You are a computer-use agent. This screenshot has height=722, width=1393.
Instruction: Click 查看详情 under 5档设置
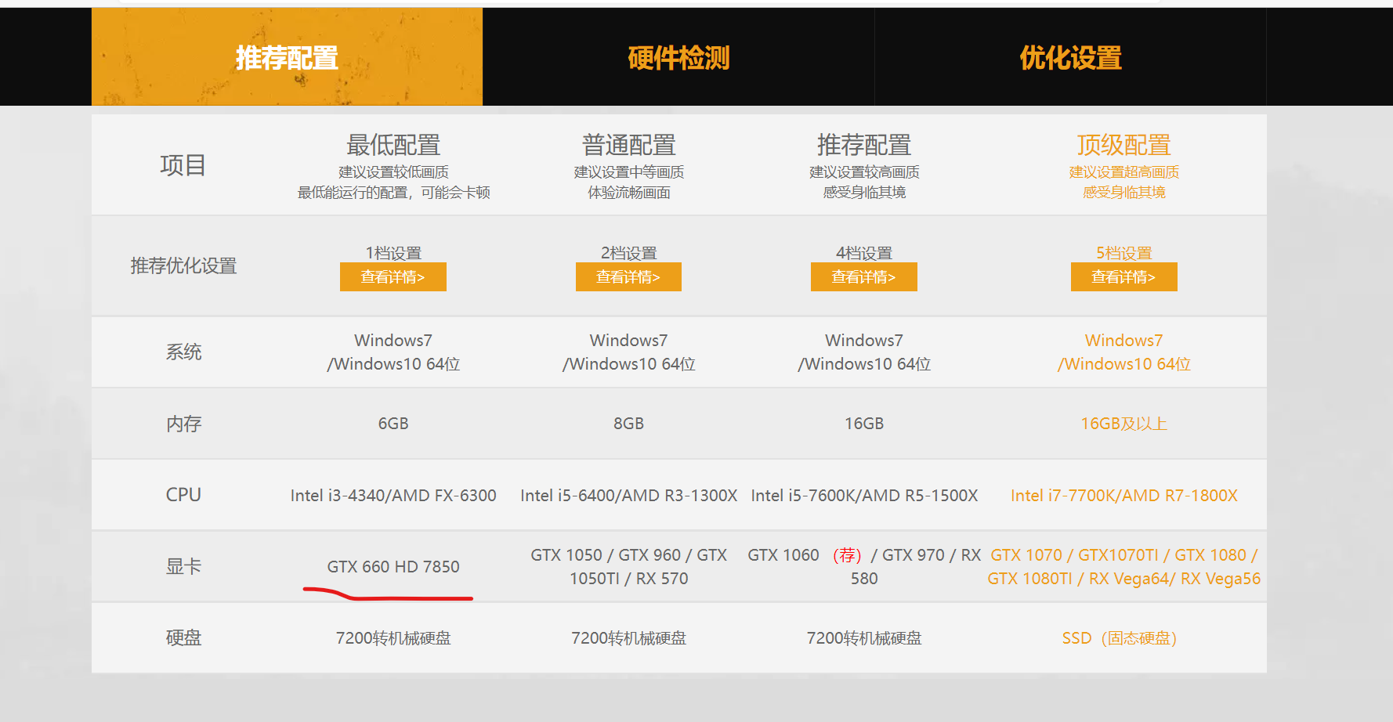click(x=1124, y=277)
